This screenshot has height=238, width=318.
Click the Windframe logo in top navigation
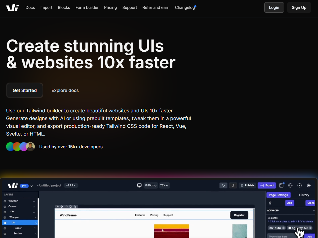pos(12,7)
